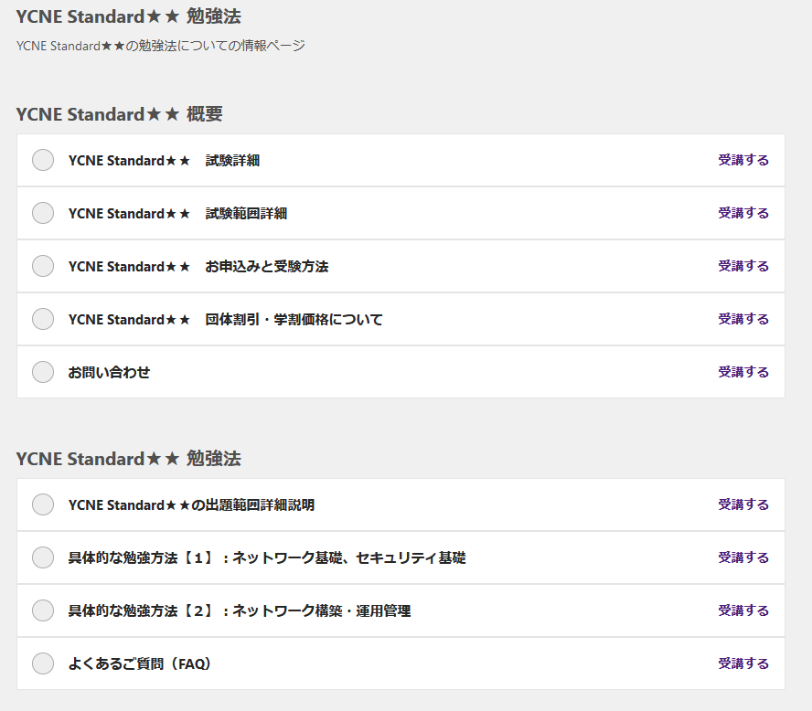Start お申込みと受験方法 via 受講する link
Image resolution: width=812 pixels, height=711 pixels.
coord(743,266)
